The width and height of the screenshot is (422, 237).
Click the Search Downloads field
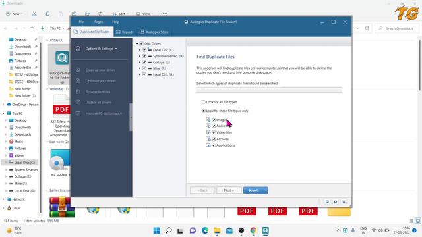397,28
